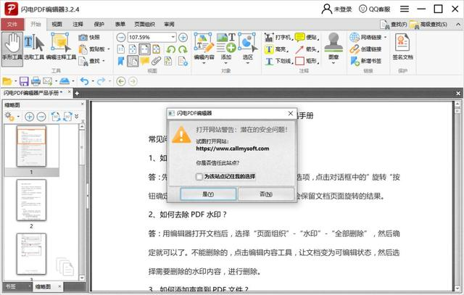Screen dimensions: 464x295
Task: Check 为该站点记住我的选择 checkbox
Action: point(199,177)
